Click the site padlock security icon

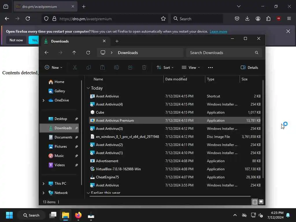54,18
